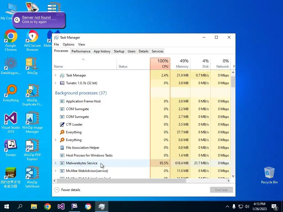
Task: Select the File Association Helper process
Action: tap(141, 147)
